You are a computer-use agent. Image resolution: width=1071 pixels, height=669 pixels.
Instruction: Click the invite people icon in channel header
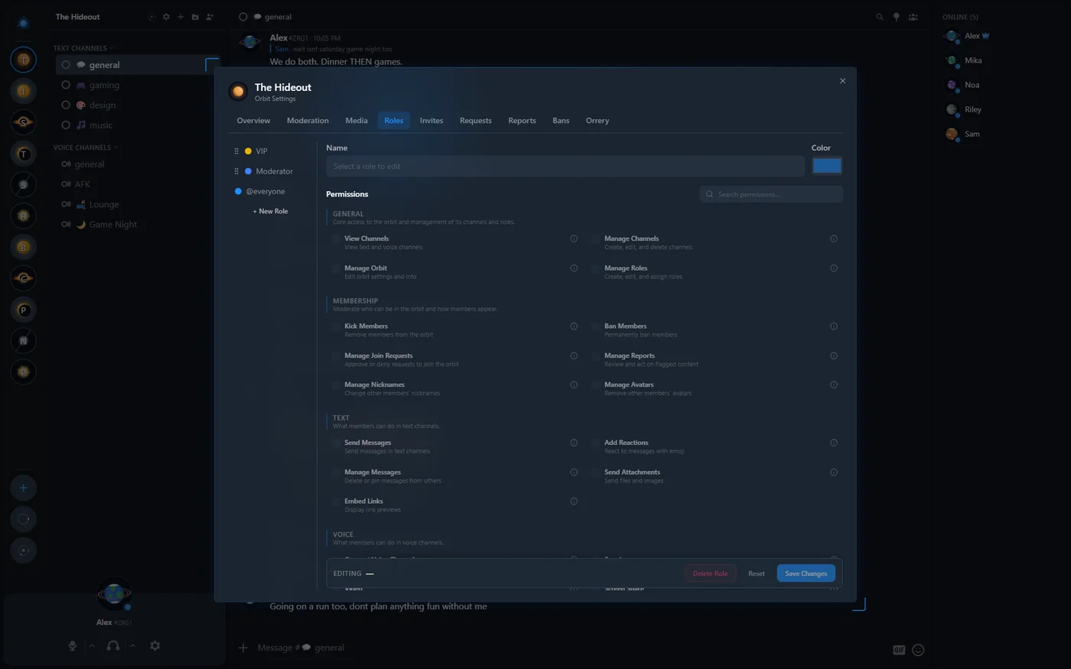[210, 17]
